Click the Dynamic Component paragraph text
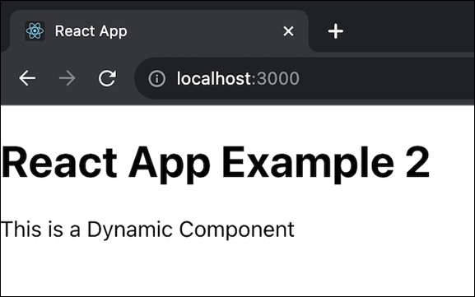The width and height of the screenshot is (475, 297). [x=147, y=230]
